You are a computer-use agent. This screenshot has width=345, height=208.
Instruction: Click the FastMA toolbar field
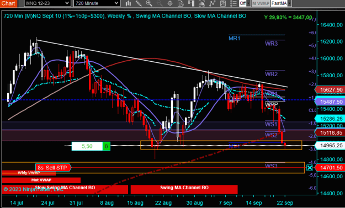click(279, 3)
